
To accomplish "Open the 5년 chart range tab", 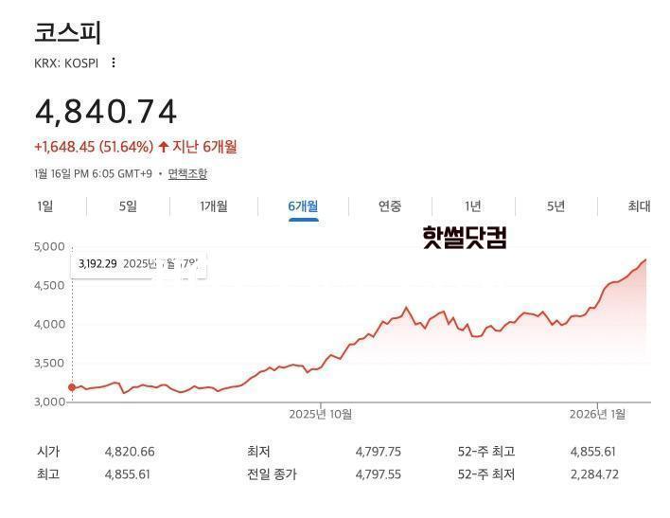I will tap(555, 206).
